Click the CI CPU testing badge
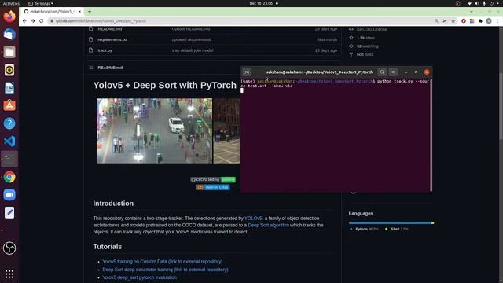Image resolution: width=503 pixels, height=283 pixels. (x=213, y=180)
